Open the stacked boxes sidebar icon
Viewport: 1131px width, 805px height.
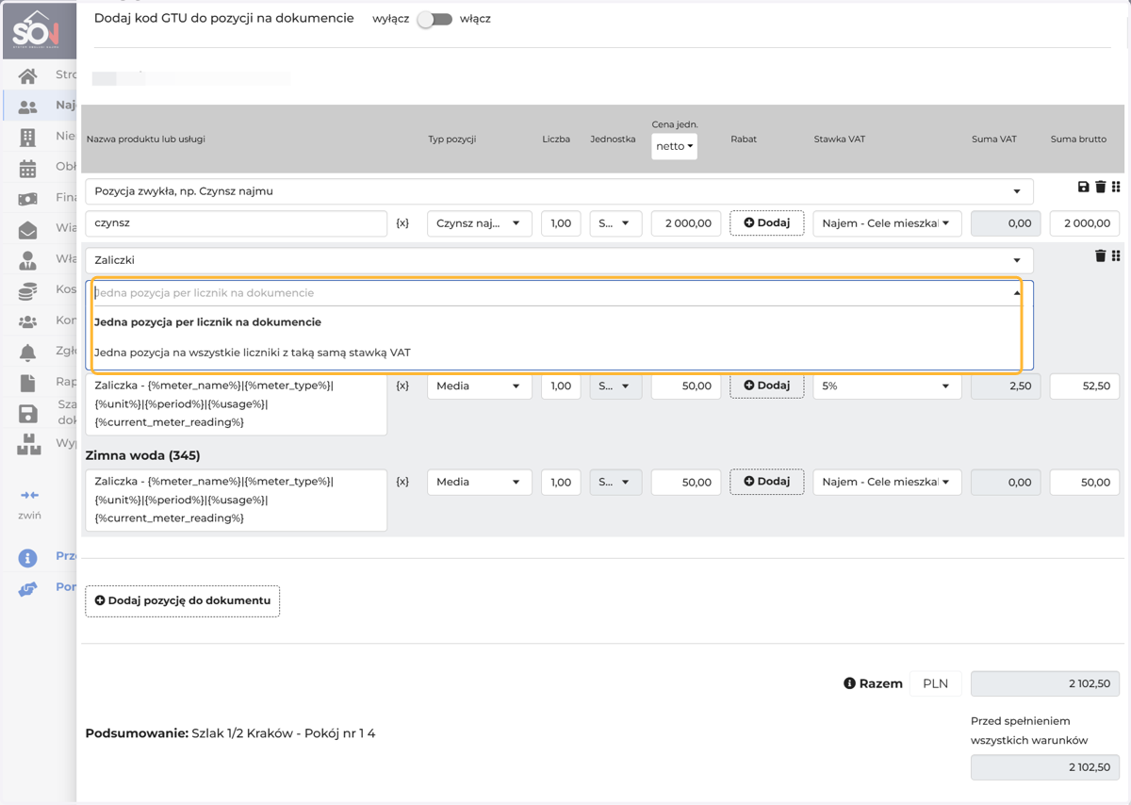[x=28, y=444]
